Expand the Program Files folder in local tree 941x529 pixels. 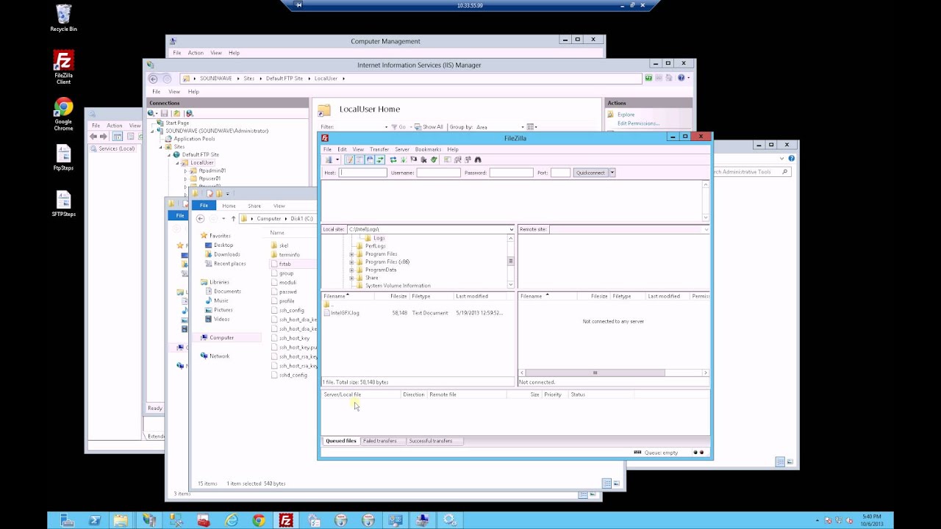point(351,254)
